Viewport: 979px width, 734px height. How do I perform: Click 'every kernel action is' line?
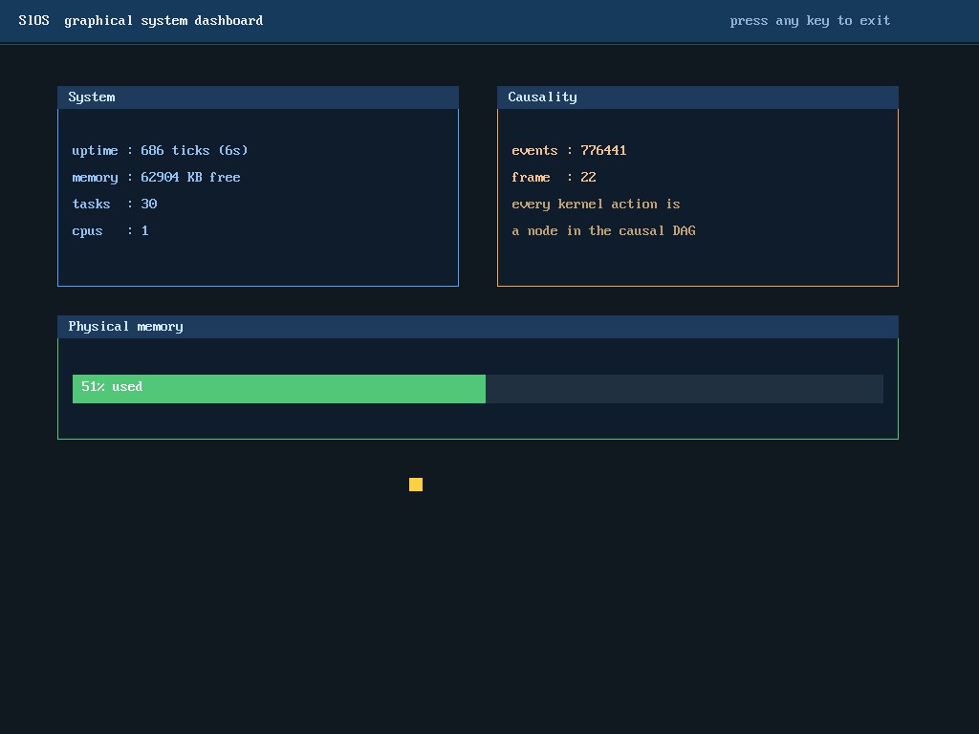click(596, 205)
